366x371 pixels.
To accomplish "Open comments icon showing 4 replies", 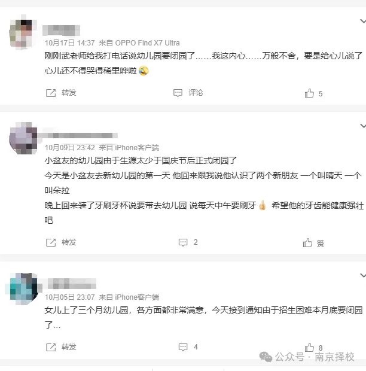I will 183,347.
